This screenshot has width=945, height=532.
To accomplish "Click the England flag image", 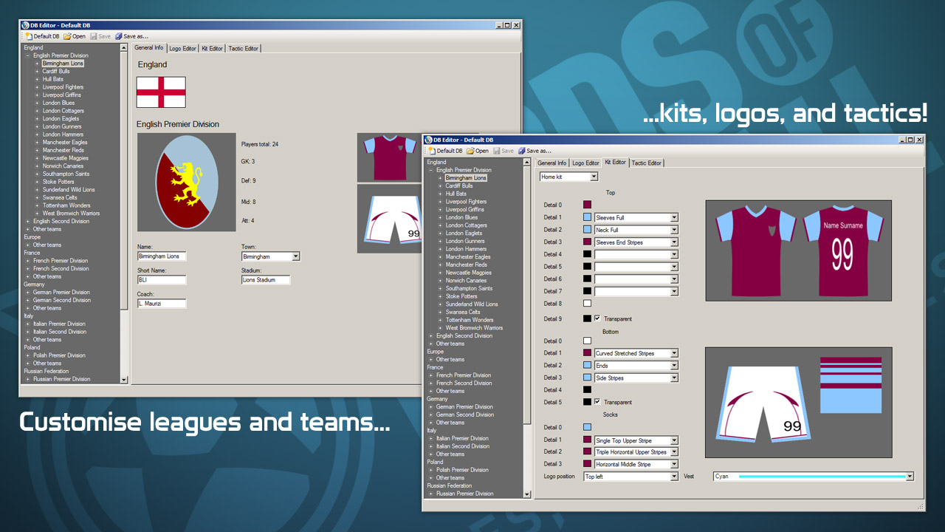I will click(x=161, y=92).
